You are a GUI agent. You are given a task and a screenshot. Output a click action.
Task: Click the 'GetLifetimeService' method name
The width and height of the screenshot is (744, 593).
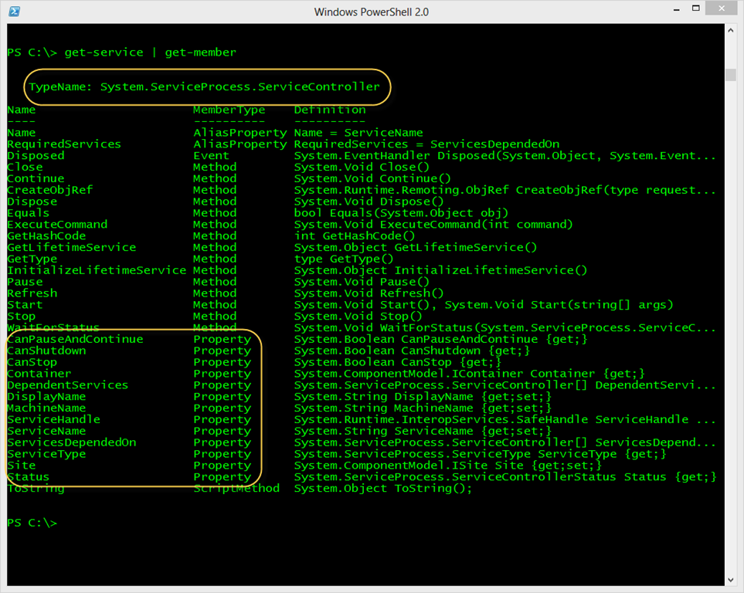[71, 247]
